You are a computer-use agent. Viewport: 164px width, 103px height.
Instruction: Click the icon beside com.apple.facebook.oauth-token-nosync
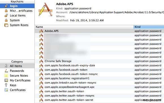tap(41, 74)
